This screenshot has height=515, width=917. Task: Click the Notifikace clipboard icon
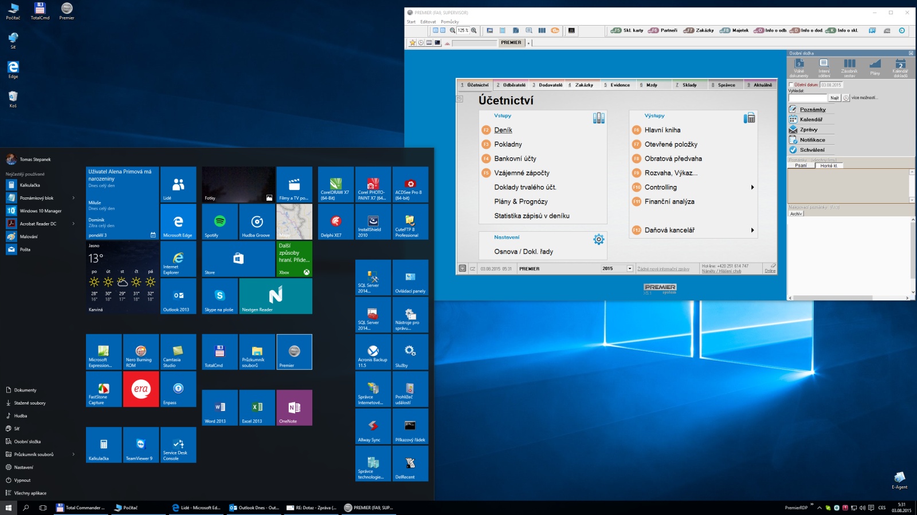point(793,140)
